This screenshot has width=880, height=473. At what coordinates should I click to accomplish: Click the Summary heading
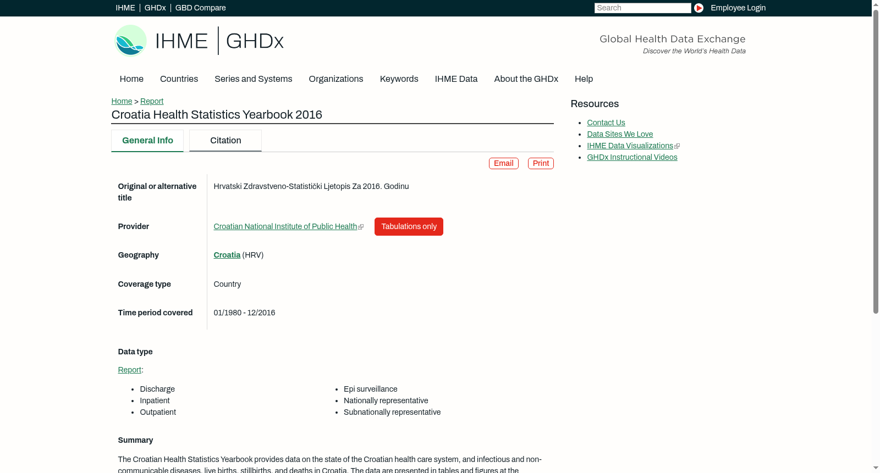[x=135, y=440]
